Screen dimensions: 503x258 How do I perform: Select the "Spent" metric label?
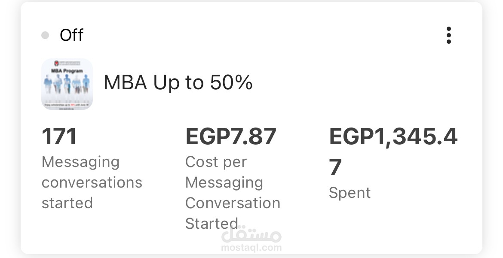(x=350, y=193)
